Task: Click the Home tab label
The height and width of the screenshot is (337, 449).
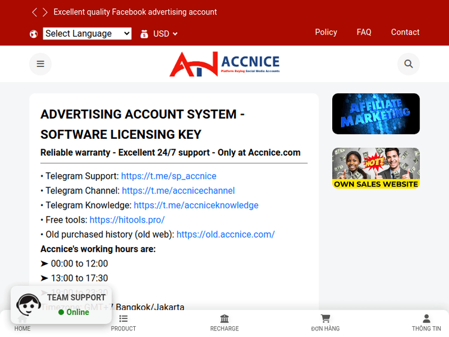Action: (x=22, y=329)
